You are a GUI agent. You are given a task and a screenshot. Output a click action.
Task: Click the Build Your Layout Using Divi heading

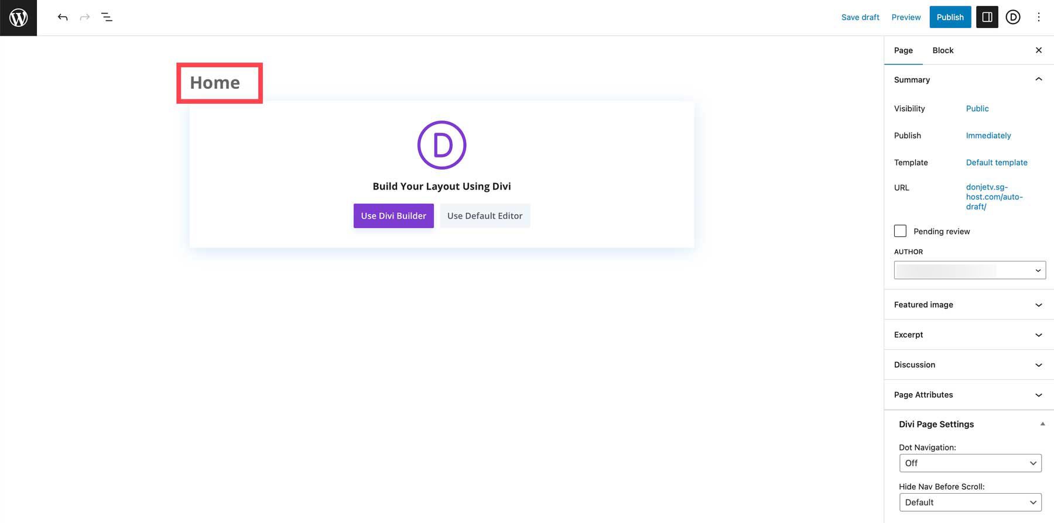(x=442, y=186)
